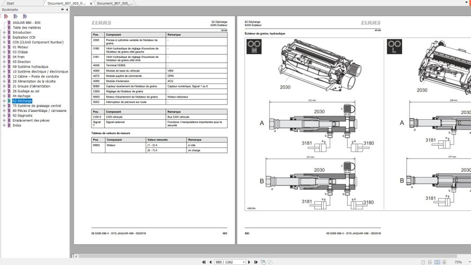Viewport: 471px width, 265px height.
Task: Select 21 Groupe d'alimentation bookmark
Action: [x=31, y=86]
